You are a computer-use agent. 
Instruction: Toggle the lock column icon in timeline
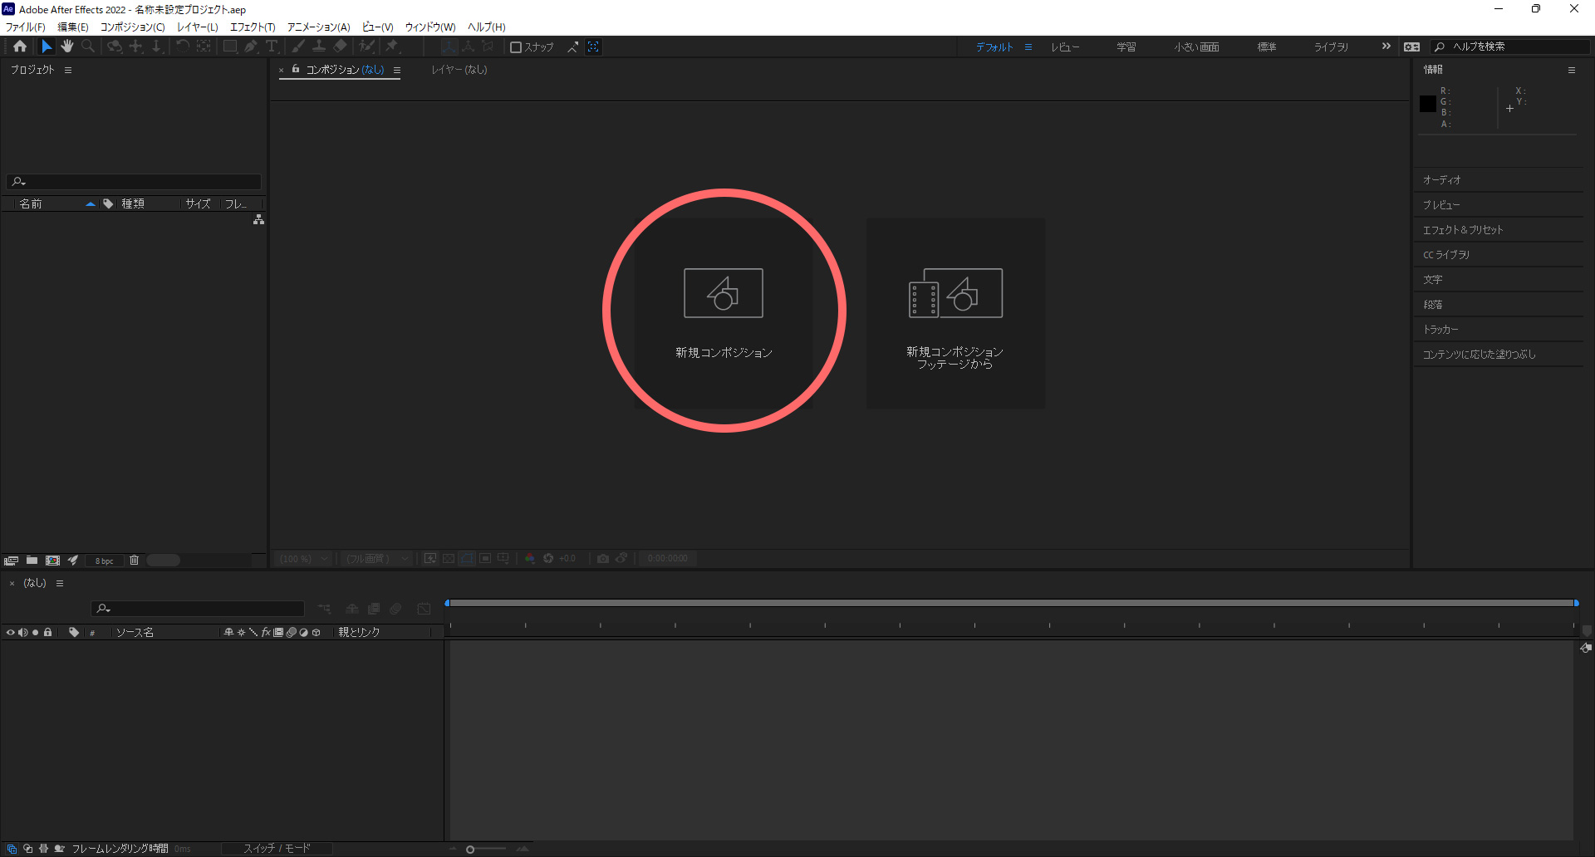point(48,633)
